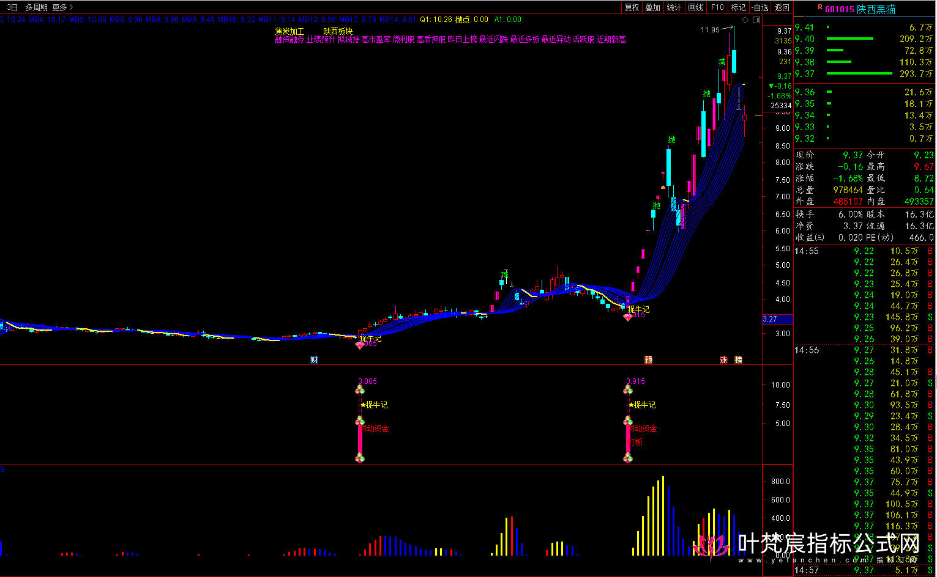Click the 预 event marker below the chart
Viewport: 937px width, 577px height.
point(649,360)
